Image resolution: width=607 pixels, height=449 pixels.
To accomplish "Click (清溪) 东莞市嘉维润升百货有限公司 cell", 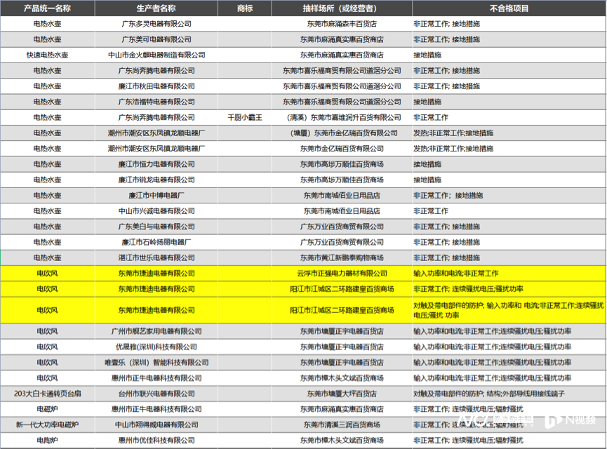I will (342, 117).
